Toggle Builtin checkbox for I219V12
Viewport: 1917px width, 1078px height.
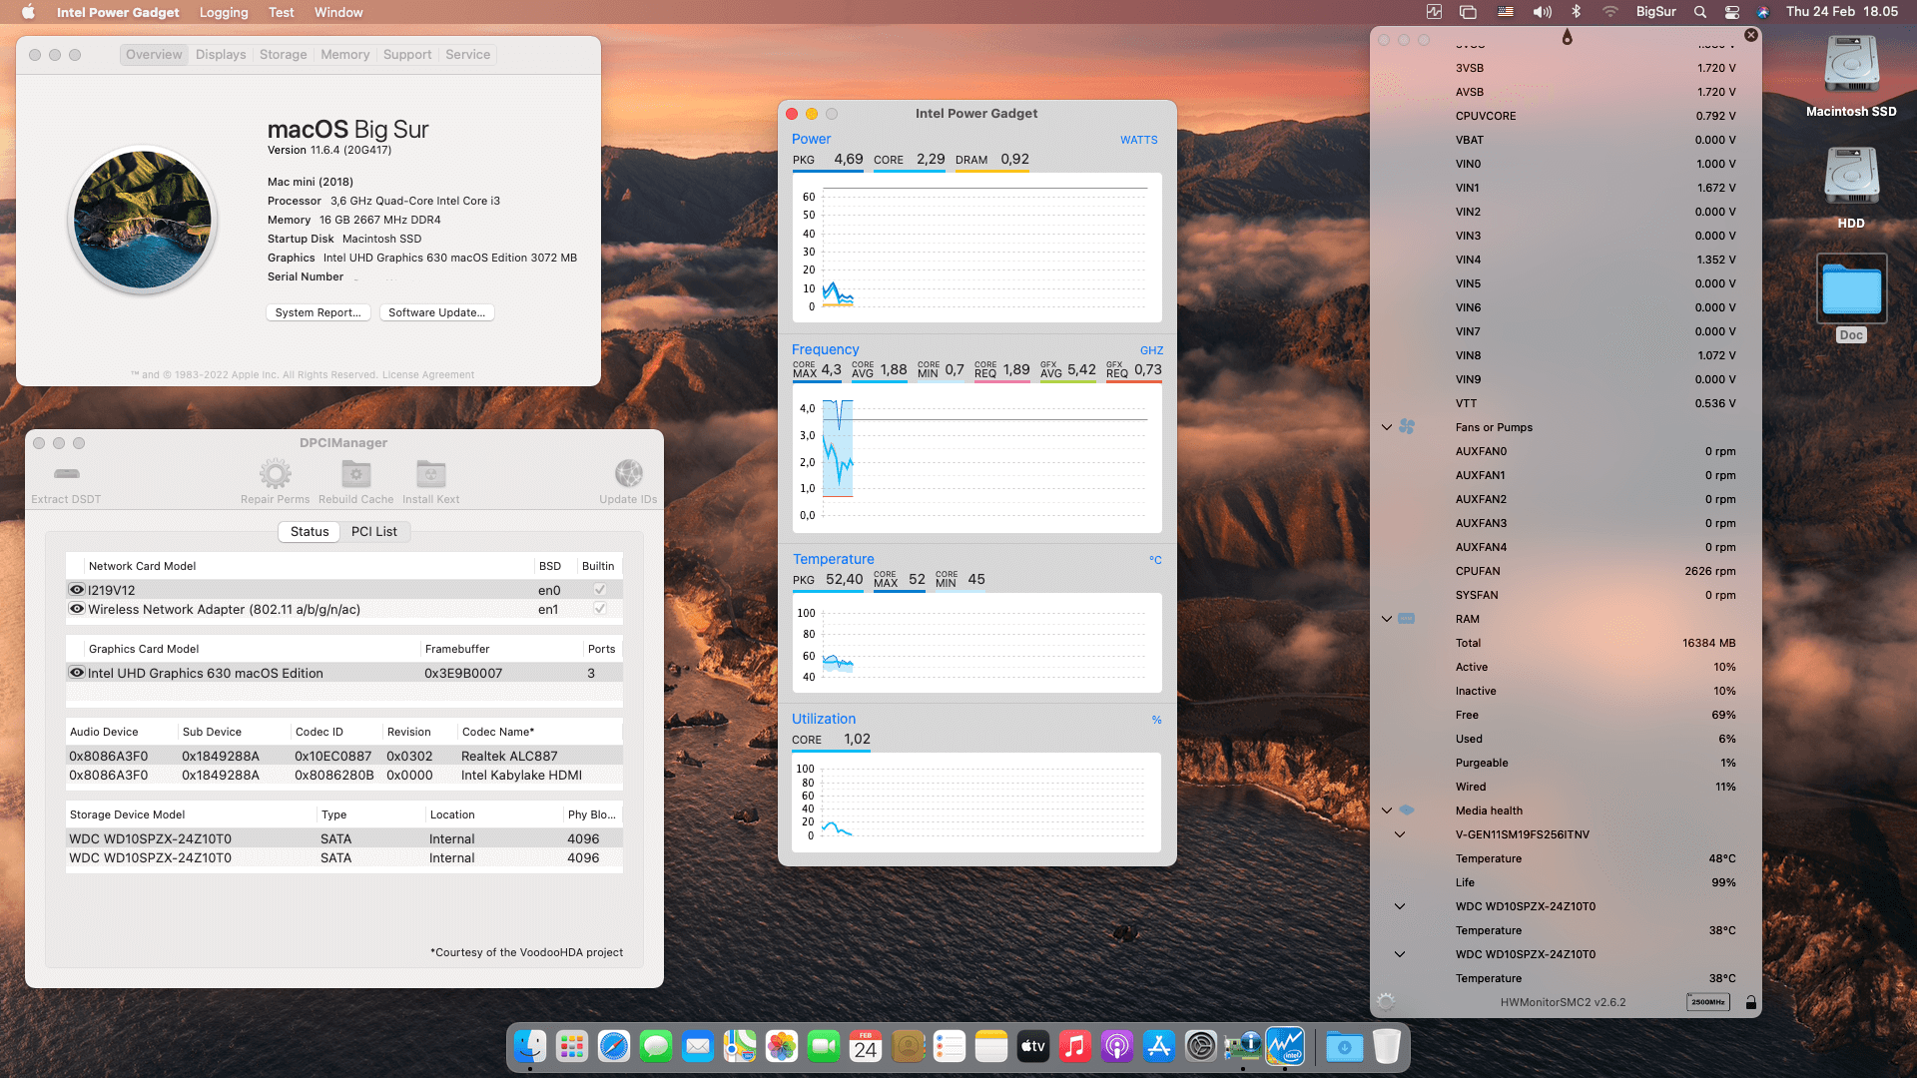(x=600, y=589)
